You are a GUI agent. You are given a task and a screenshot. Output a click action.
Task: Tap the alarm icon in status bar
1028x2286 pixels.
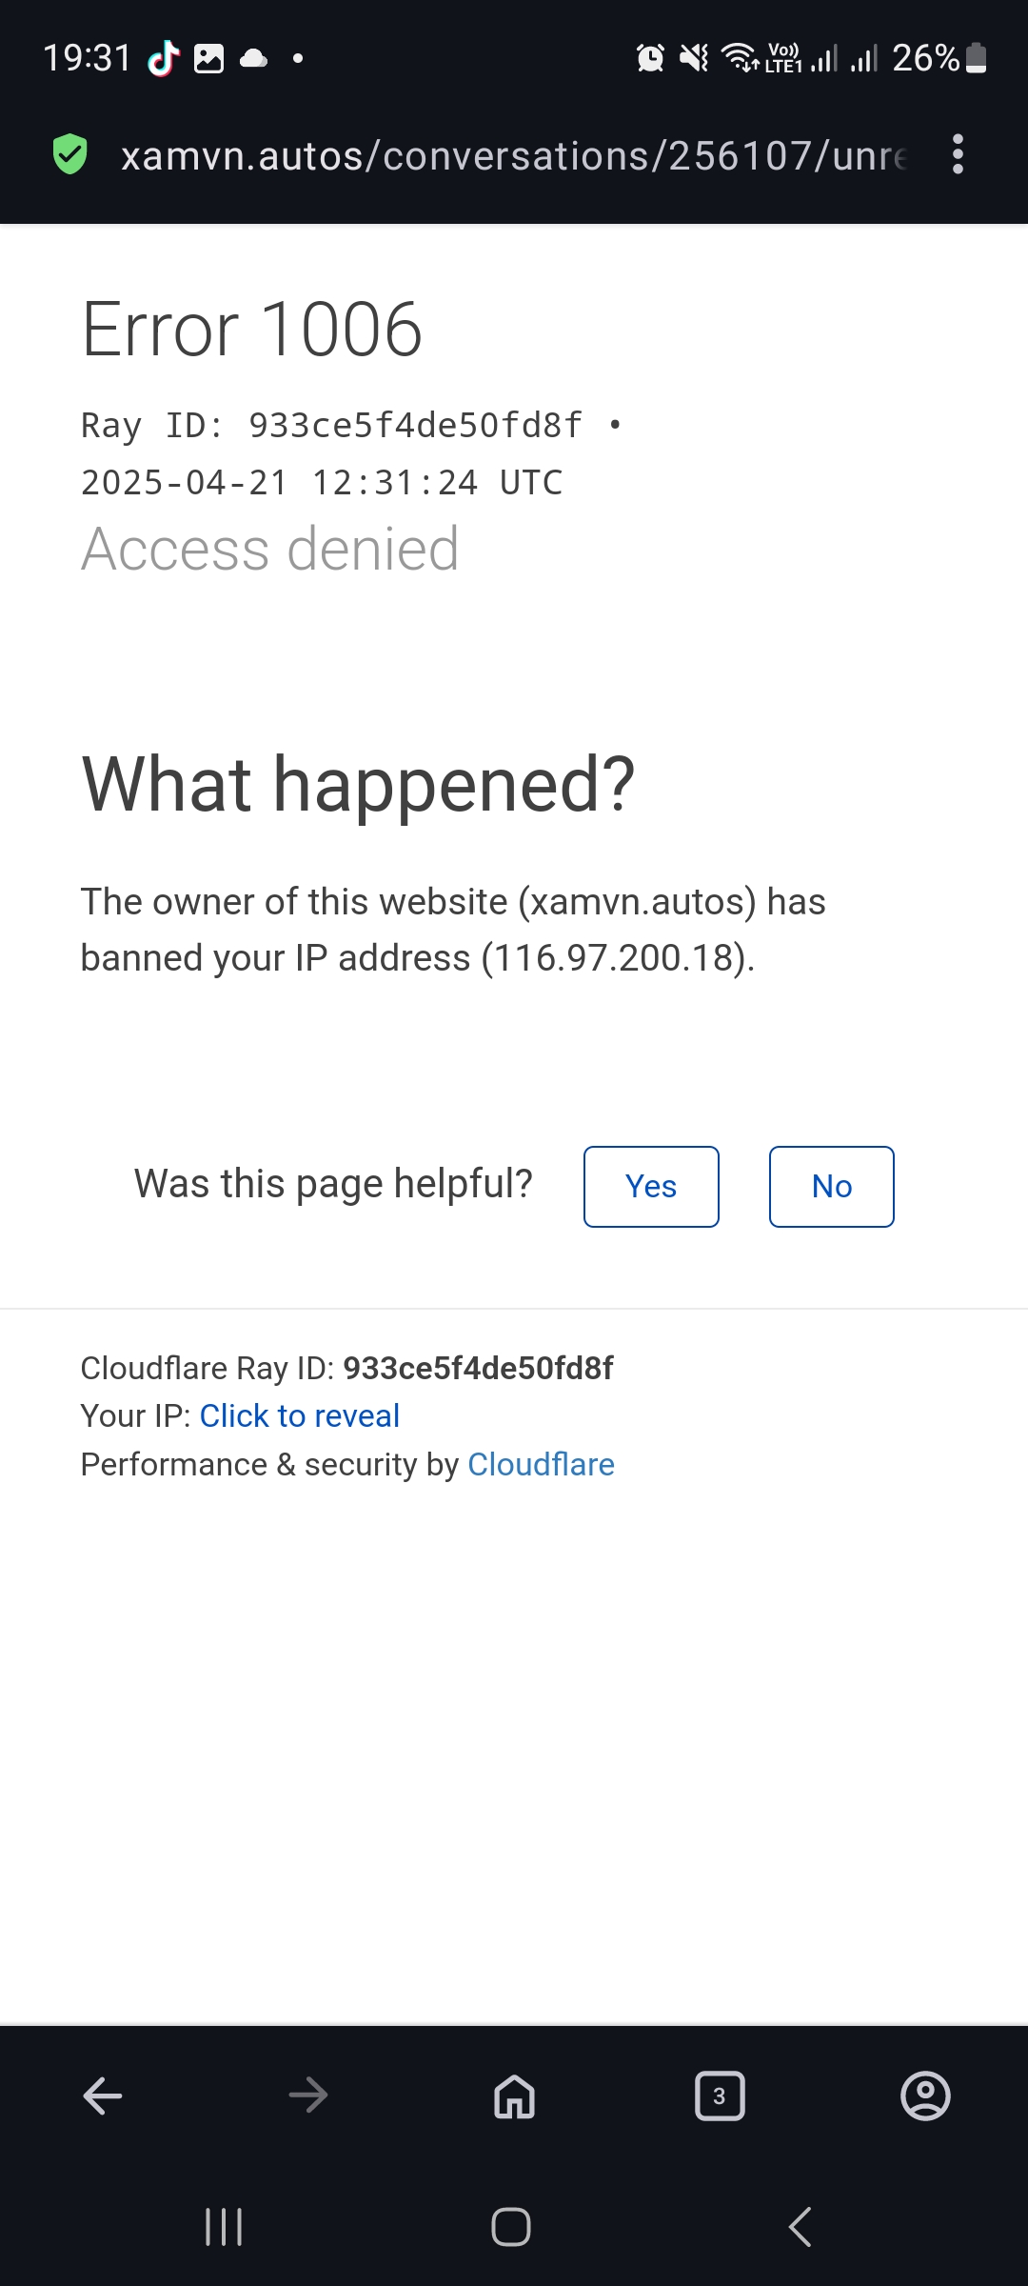pyautogui.click(x=650, y=58)
